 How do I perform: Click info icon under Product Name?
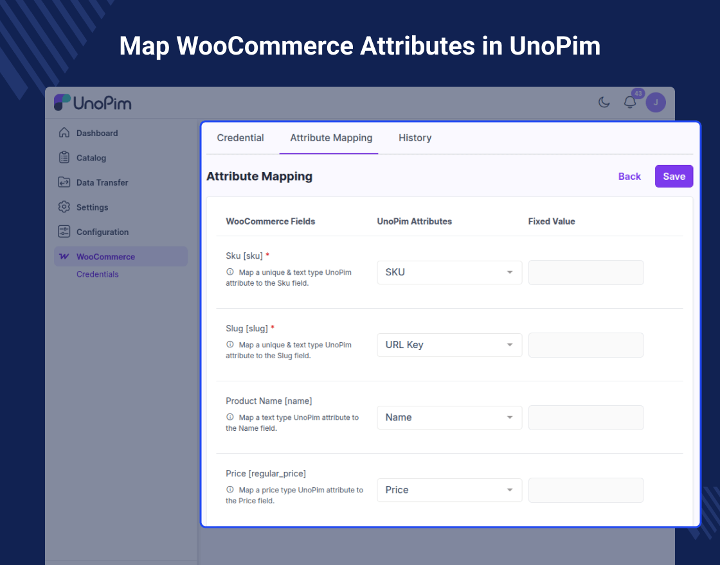tap(230, 417)
